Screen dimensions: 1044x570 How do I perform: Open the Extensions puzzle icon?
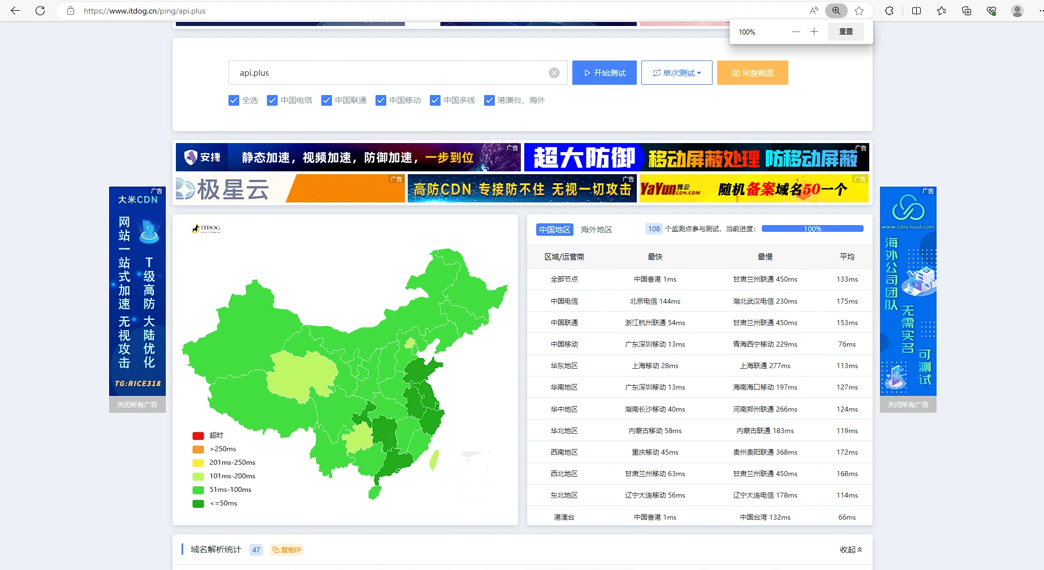point(889,11)
